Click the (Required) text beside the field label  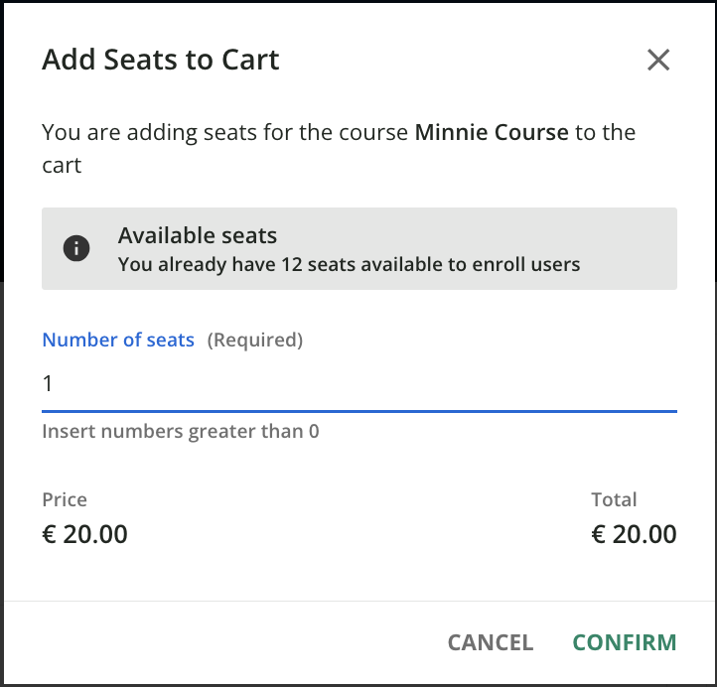coord(254,340)
